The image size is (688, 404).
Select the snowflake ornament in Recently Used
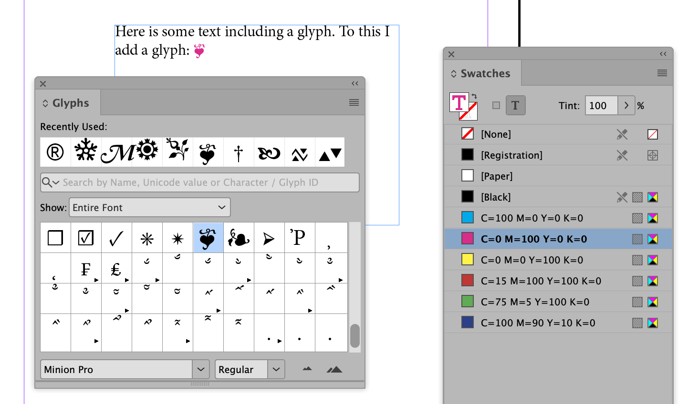[x=85, y=151]
